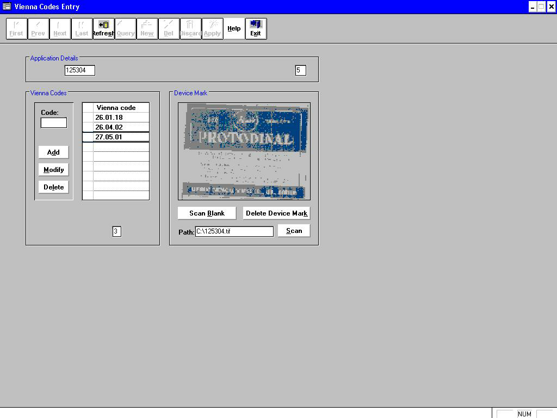Click the Scan button
557x418 pixels.
(294, 231)
